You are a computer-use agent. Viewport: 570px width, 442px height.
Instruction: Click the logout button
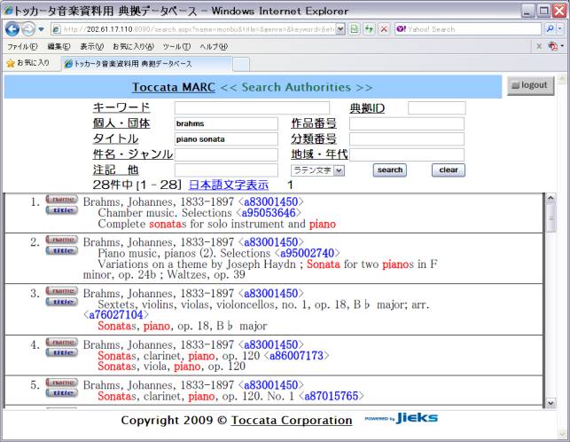pos(531,85)
